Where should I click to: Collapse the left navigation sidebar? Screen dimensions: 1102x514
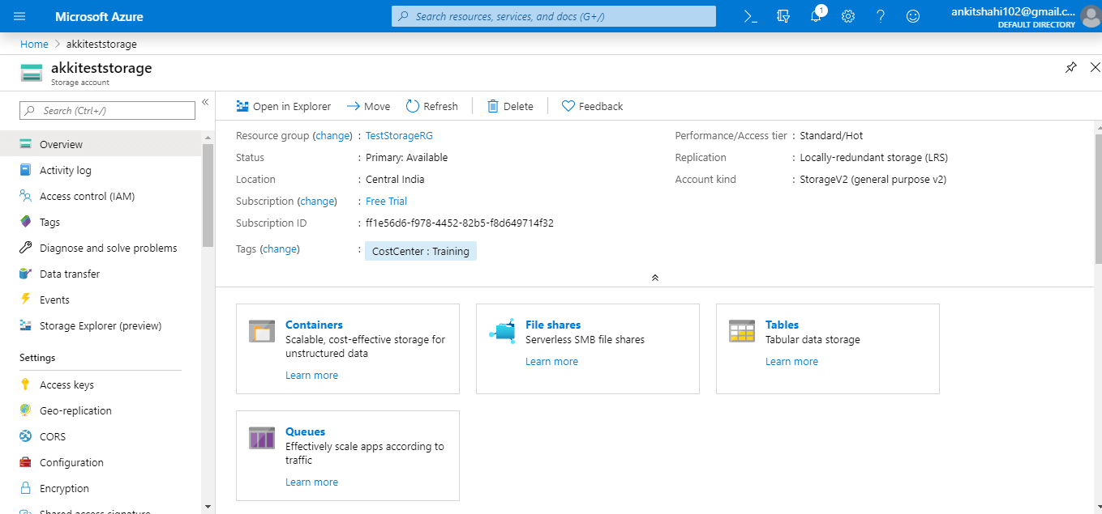[x=205, y=102]
